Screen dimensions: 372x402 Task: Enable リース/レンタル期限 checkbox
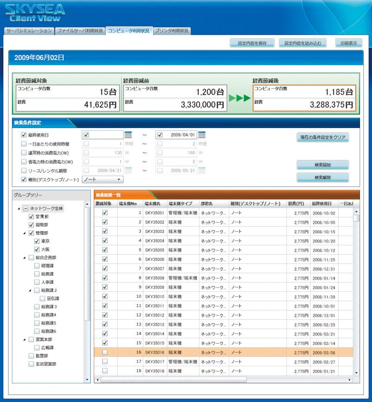pos(24,170)
